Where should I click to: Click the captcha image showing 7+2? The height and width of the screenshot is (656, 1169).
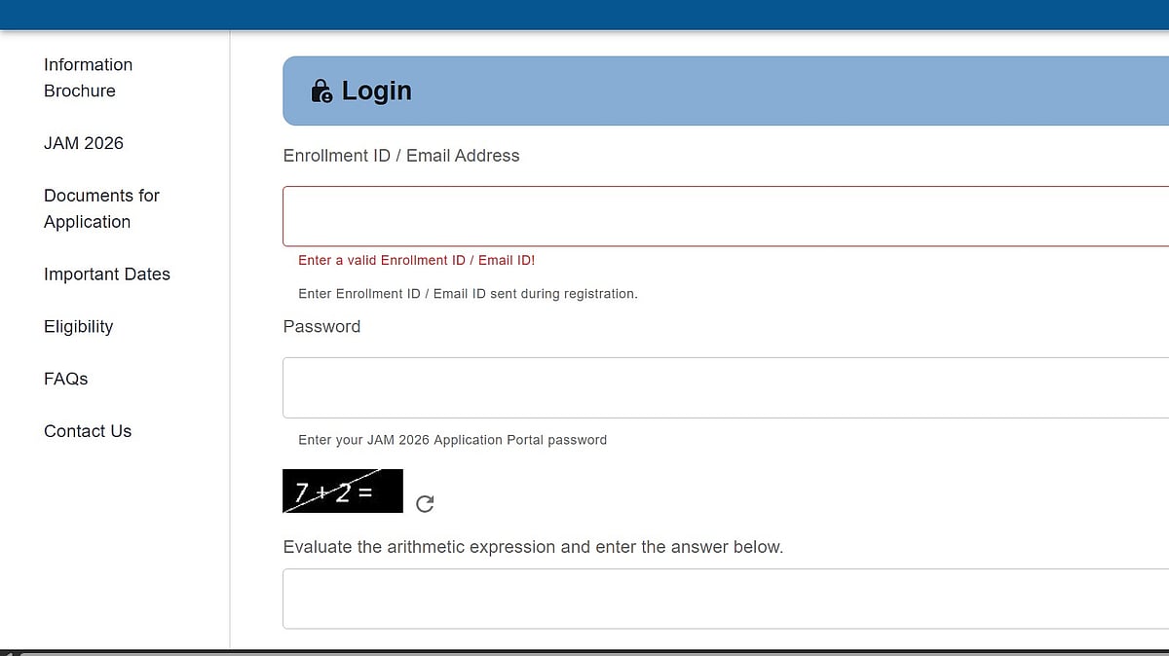342,491
